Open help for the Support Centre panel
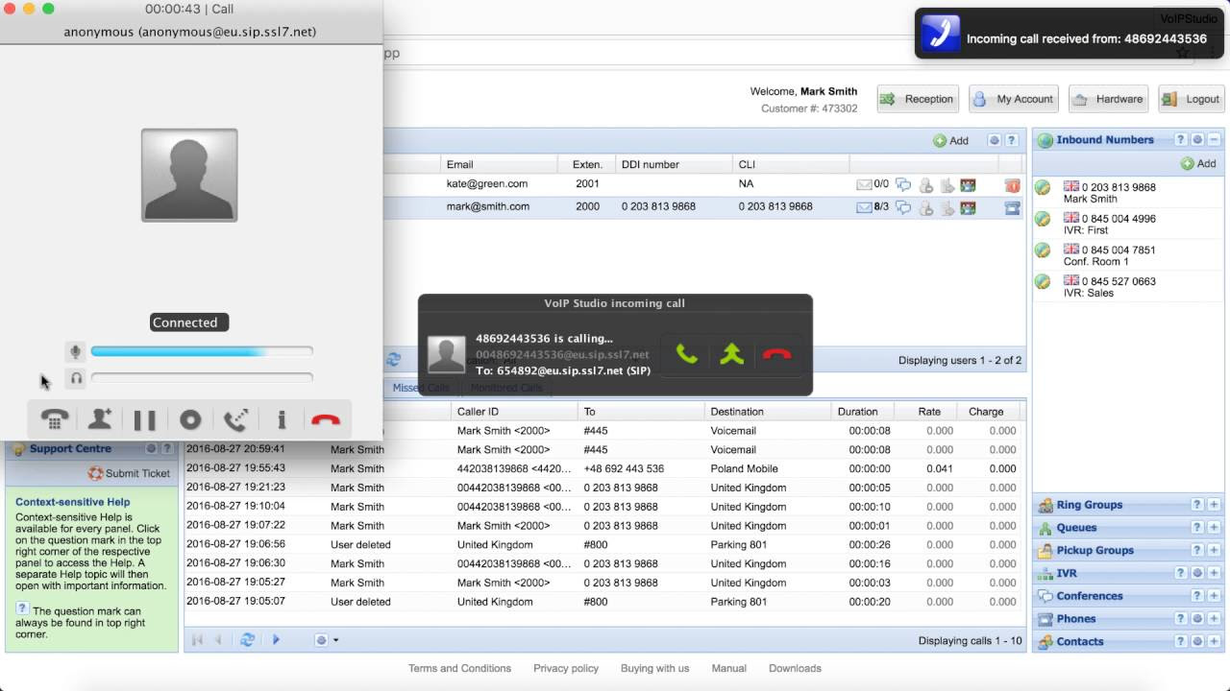The image size is (1230, 691). (x=167, y=448)
